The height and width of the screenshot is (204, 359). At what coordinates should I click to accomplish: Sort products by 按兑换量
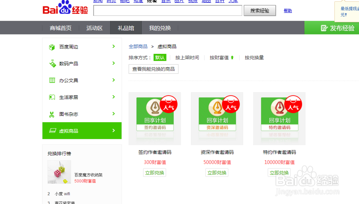tap(254, 58)
